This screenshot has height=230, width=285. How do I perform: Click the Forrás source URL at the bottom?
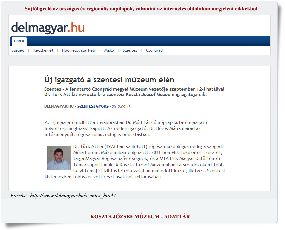point(73,196)
